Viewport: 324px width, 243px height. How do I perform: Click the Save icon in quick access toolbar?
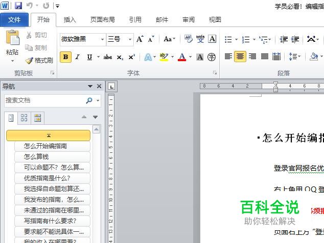pos(18,6)
